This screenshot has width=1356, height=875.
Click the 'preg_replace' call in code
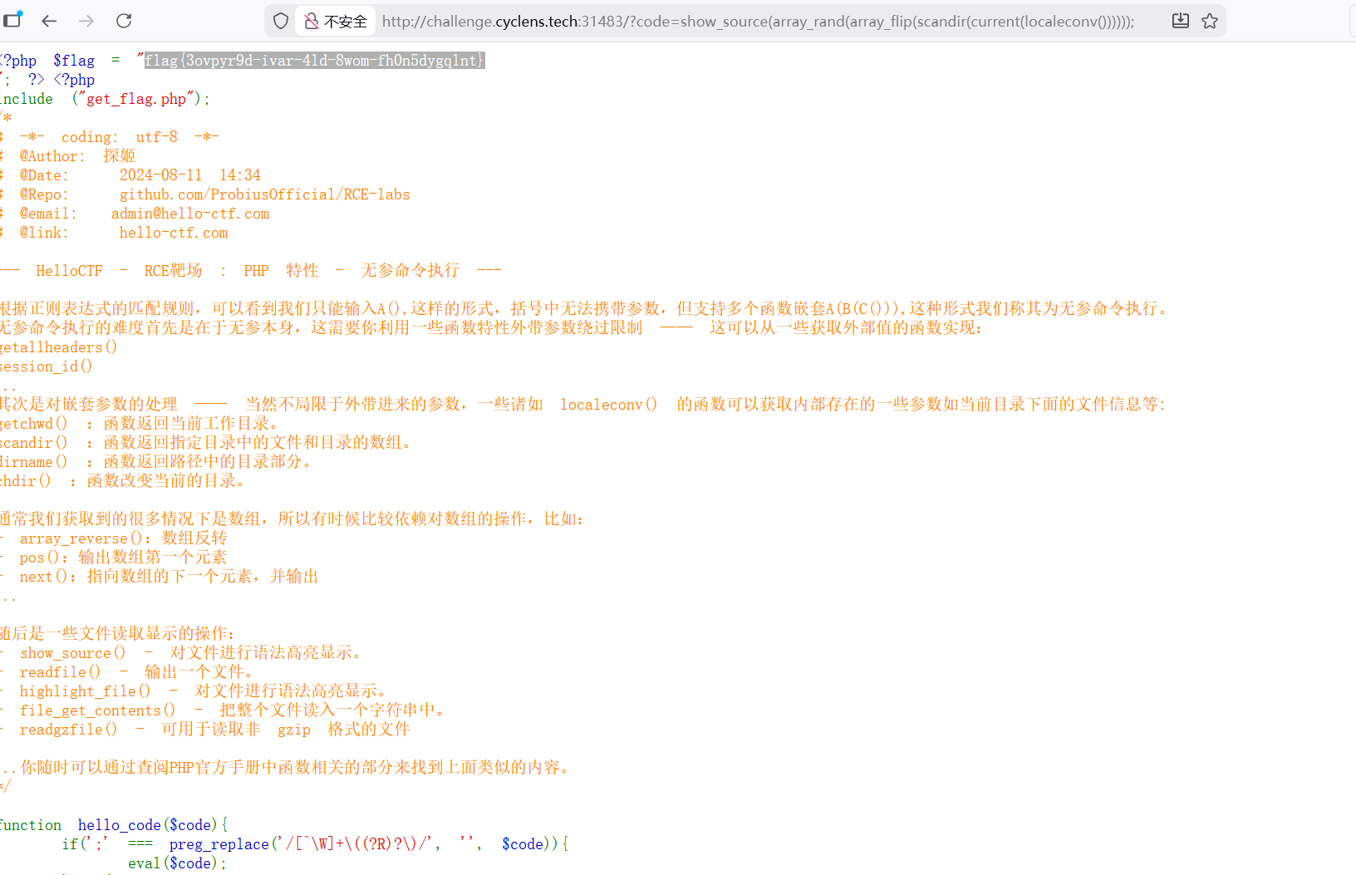219,844
